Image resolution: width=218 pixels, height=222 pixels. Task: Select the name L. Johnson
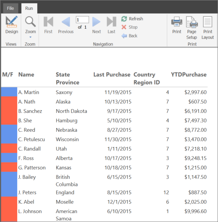click(30, 211)
